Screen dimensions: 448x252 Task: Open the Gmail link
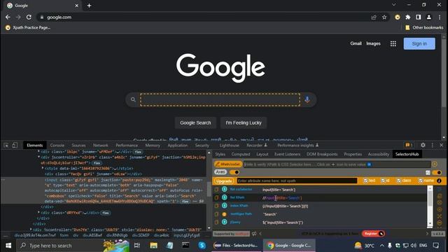coord(356,43)
